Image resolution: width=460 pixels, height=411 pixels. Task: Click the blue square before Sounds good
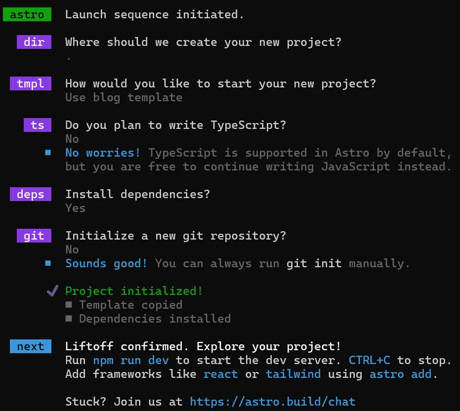48,263
